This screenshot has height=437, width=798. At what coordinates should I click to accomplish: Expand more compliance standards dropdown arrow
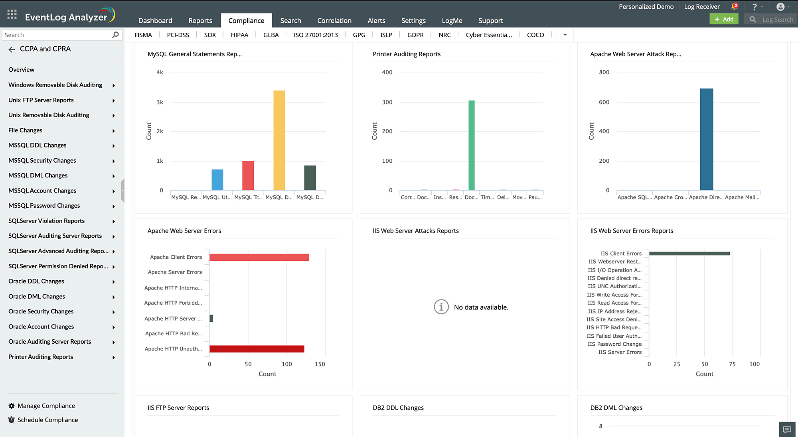[565, 35]
